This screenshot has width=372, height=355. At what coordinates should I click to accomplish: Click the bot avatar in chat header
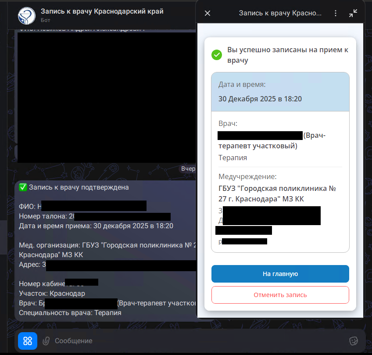27,15
